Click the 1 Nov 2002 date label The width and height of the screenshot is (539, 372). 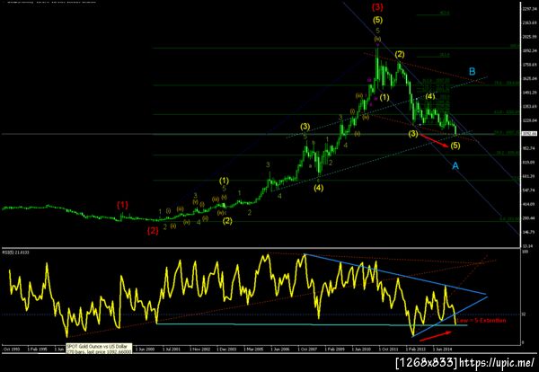199,349
